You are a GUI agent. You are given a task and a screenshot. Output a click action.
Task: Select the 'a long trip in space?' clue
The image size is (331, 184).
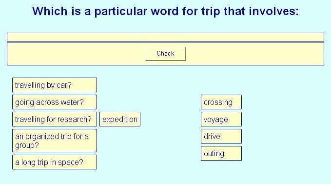[x=55, y=162]
